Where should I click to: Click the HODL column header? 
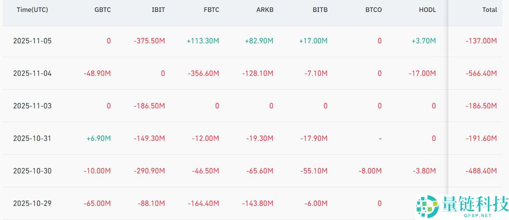[x=427, y=10]
